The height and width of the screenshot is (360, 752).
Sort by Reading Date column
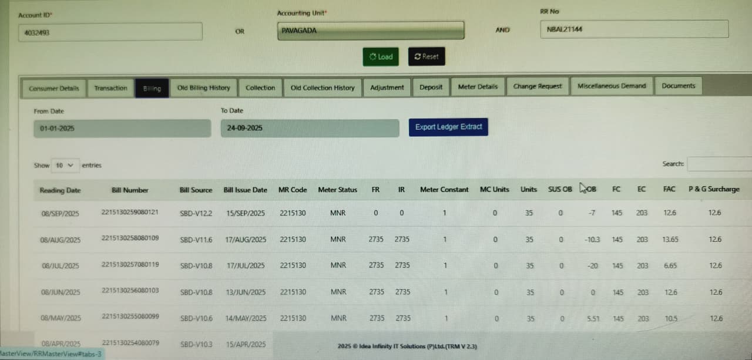[x=61, y=190]
